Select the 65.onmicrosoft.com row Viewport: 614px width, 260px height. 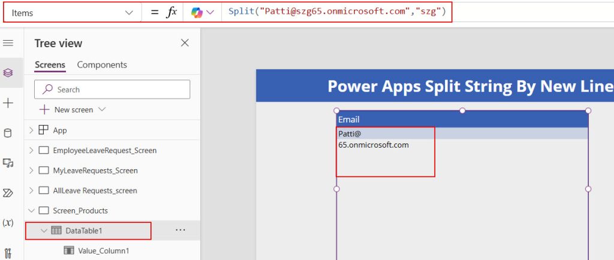pyautogui.click(x=462, y=145)
